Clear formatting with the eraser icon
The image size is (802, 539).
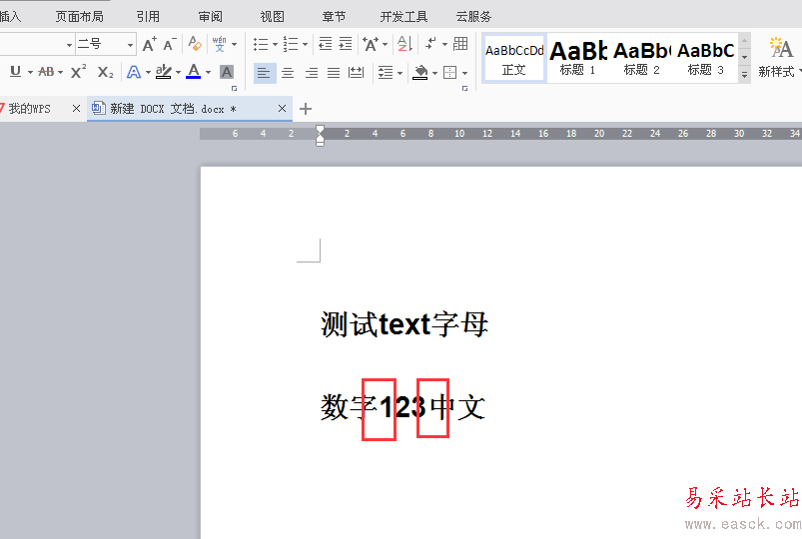click(195, 44)
